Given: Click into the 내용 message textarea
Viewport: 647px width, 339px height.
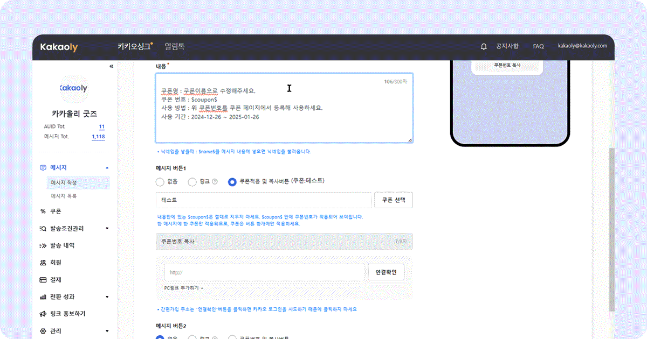Looking at the screenshot, I should click(285, 108).
